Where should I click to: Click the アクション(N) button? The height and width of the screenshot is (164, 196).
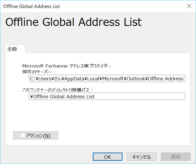(x=36, y=135)
